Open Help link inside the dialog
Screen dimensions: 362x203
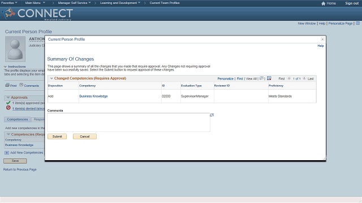(x=321, y=46)
